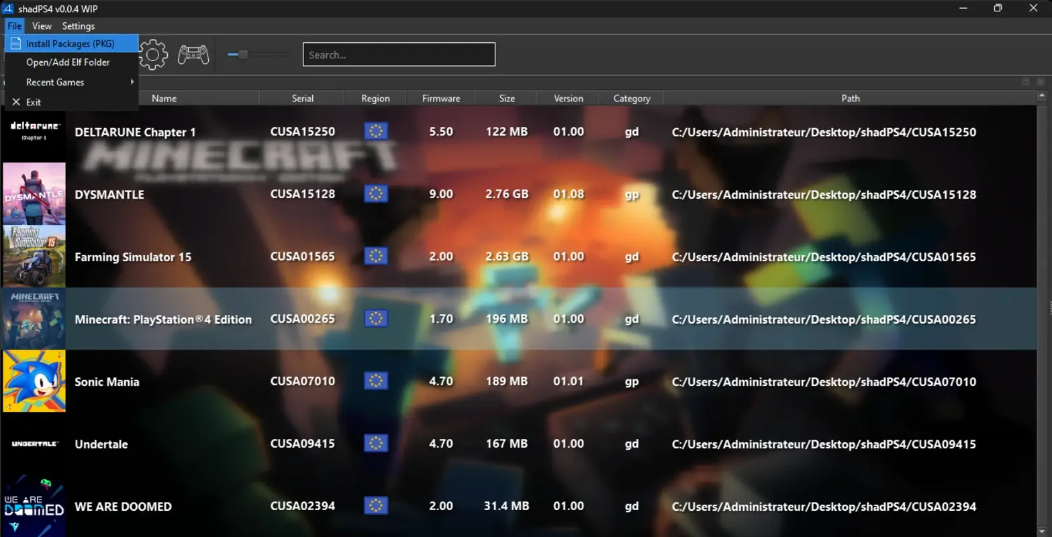Click the X icon next to Exit

point(16,101)
